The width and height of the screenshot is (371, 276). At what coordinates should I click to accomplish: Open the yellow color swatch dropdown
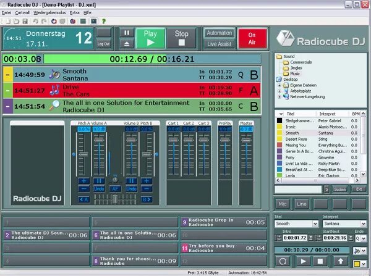pos(364,264)
